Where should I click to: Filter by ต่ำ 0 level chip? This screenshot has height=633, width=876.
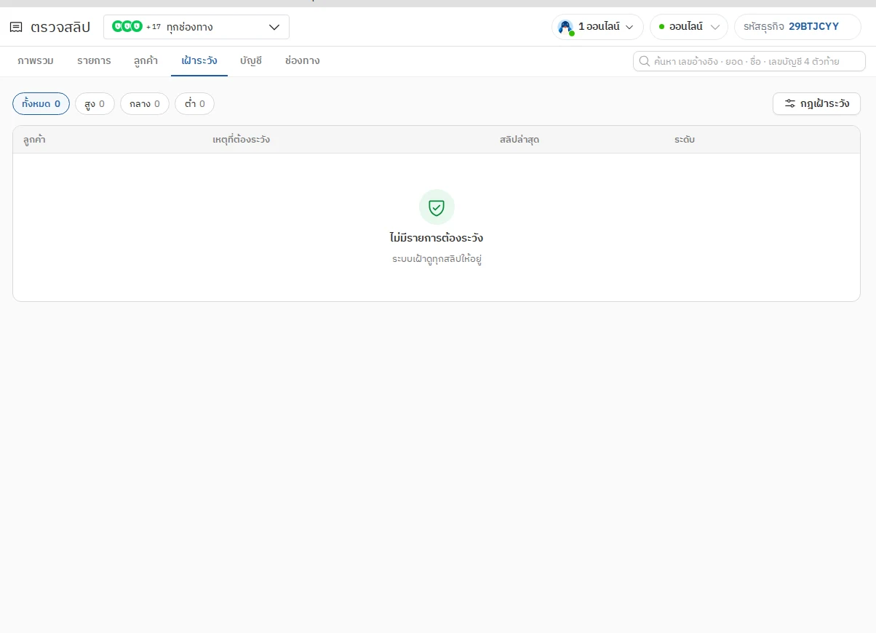[194, 104]
